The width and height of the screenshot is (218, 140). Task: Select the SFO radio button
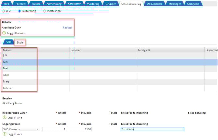pos(4,11)
